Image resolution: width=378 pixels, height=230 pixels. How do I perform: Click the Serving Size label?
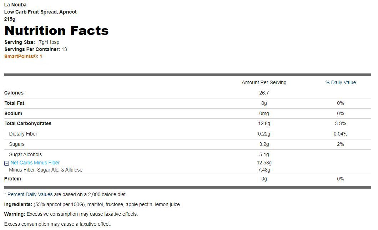pos(20,42)
